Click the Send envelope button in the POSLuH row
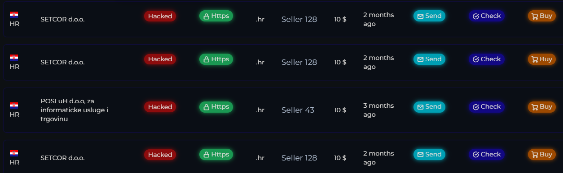Screen dimensions: 563x173 click(x=429, y=107)
